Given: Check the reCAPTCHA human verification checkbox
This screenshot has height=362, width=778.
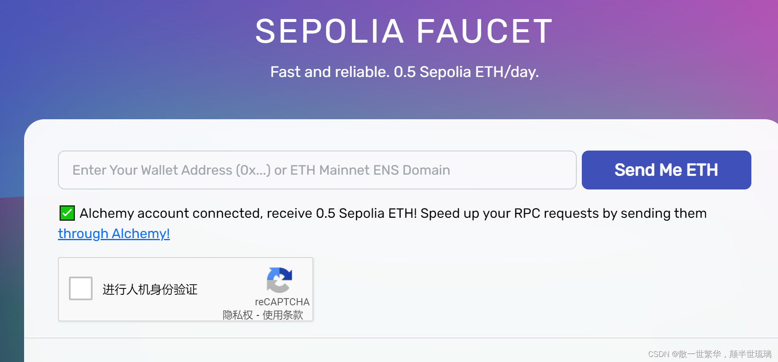Looking at the screenshot, I should coord(81,288).
